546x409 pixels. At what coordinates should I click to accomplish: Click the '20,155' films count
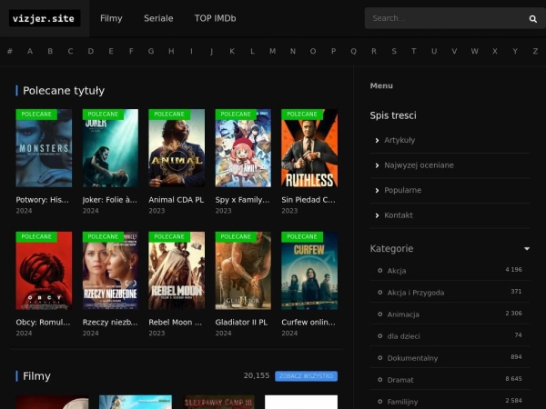pyautogui.click(x=257, y=375)
